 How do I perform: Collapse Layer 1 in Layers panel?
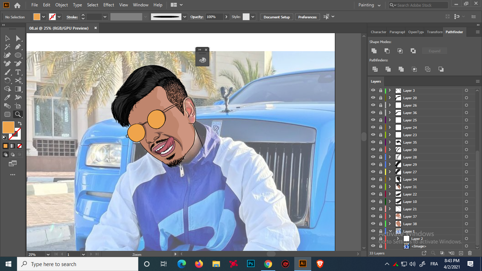[x=390, y=231]
